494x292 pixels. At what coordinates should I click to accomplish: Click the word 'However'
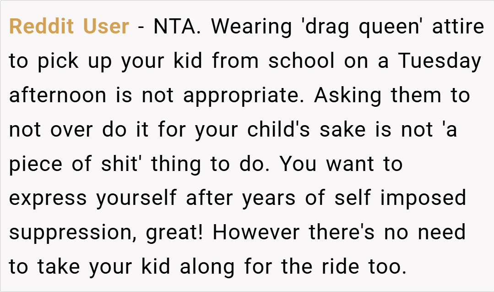256,232
